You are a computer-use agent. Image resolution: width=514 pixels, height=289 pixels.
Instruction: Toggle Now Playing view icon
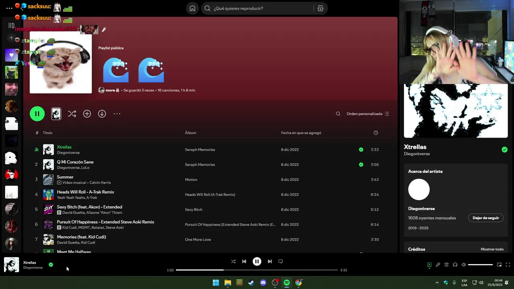(x=429, y=265)
